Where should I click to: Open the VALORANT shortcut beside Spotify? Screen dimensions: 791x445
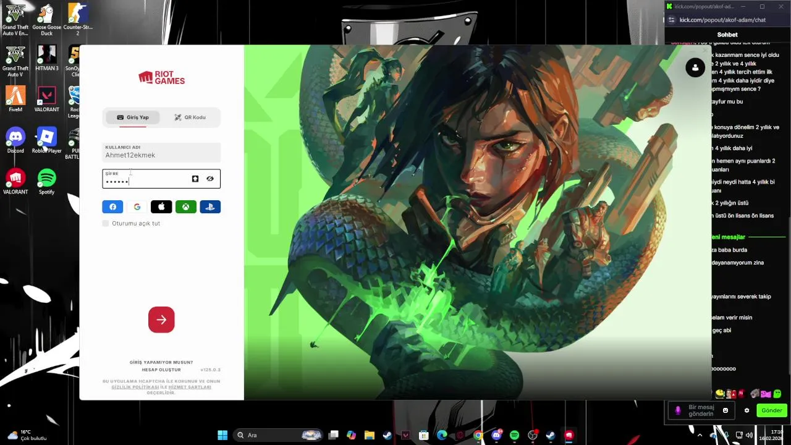[x=15, y=182]
